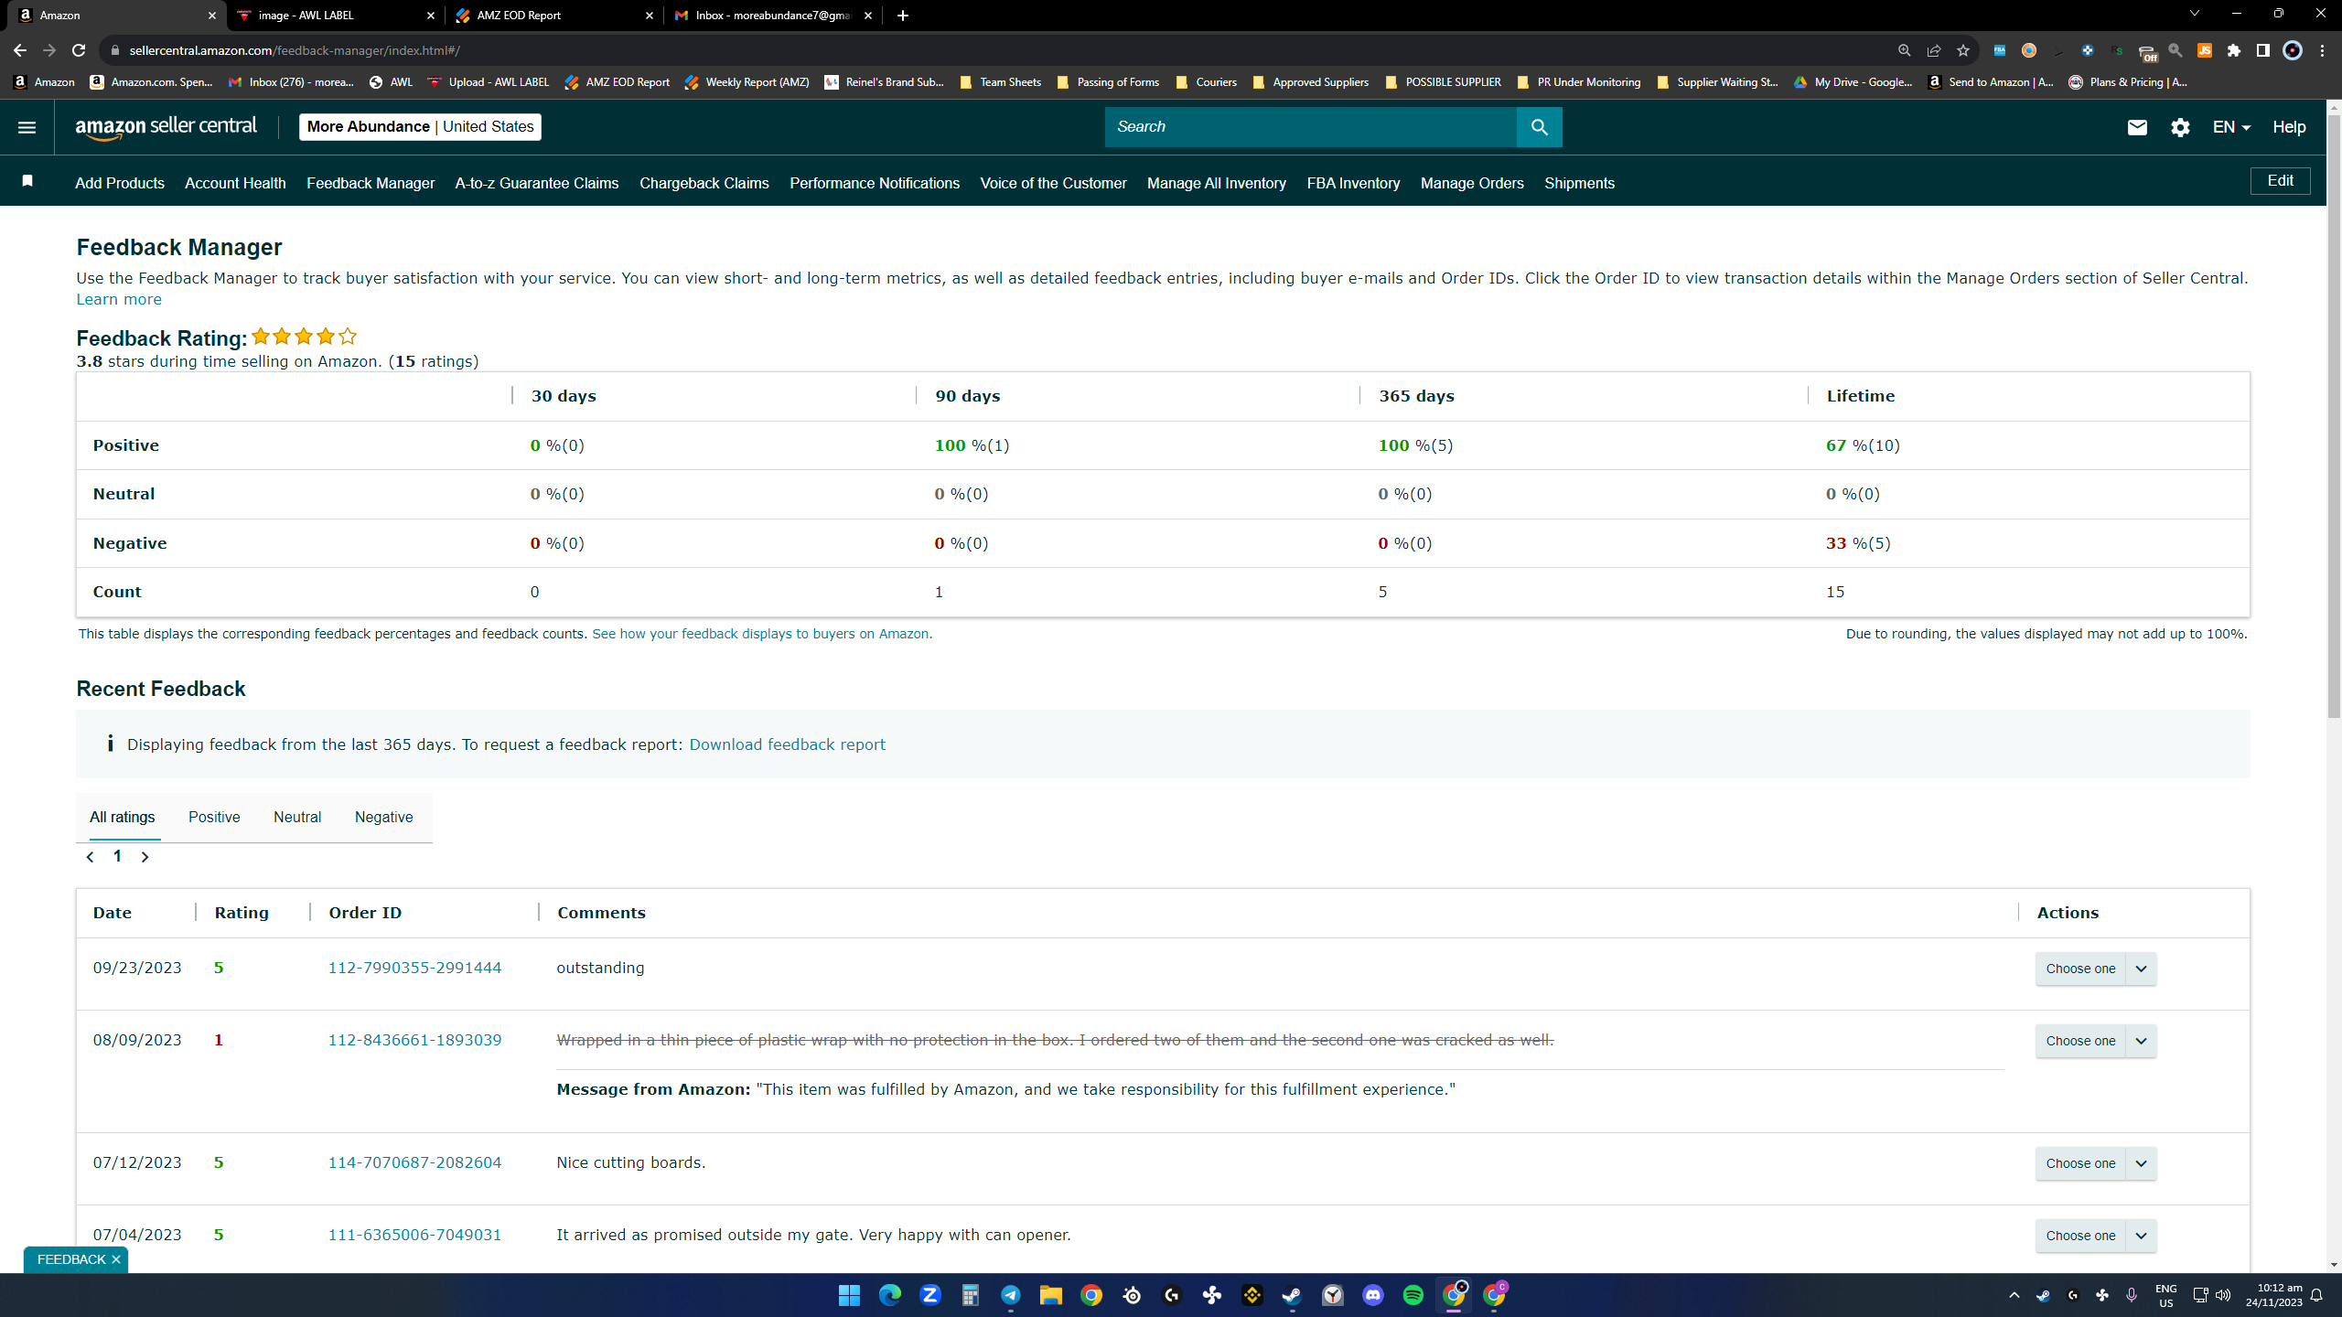The height and width of the screenshot is (1317, 2342).
Task: Open Manage Orders menu item
Action: click(x=1472, y=183)
